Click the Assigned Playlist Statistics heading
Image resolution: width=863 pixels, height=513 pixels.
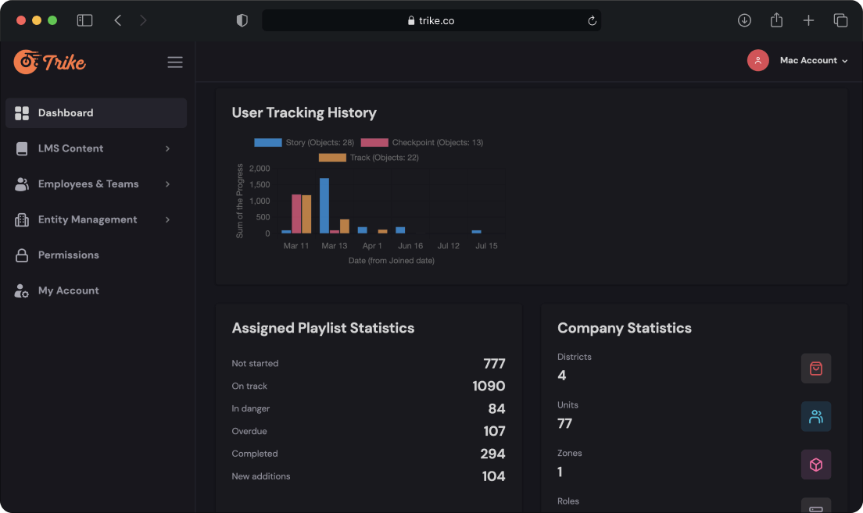(323, 328)
